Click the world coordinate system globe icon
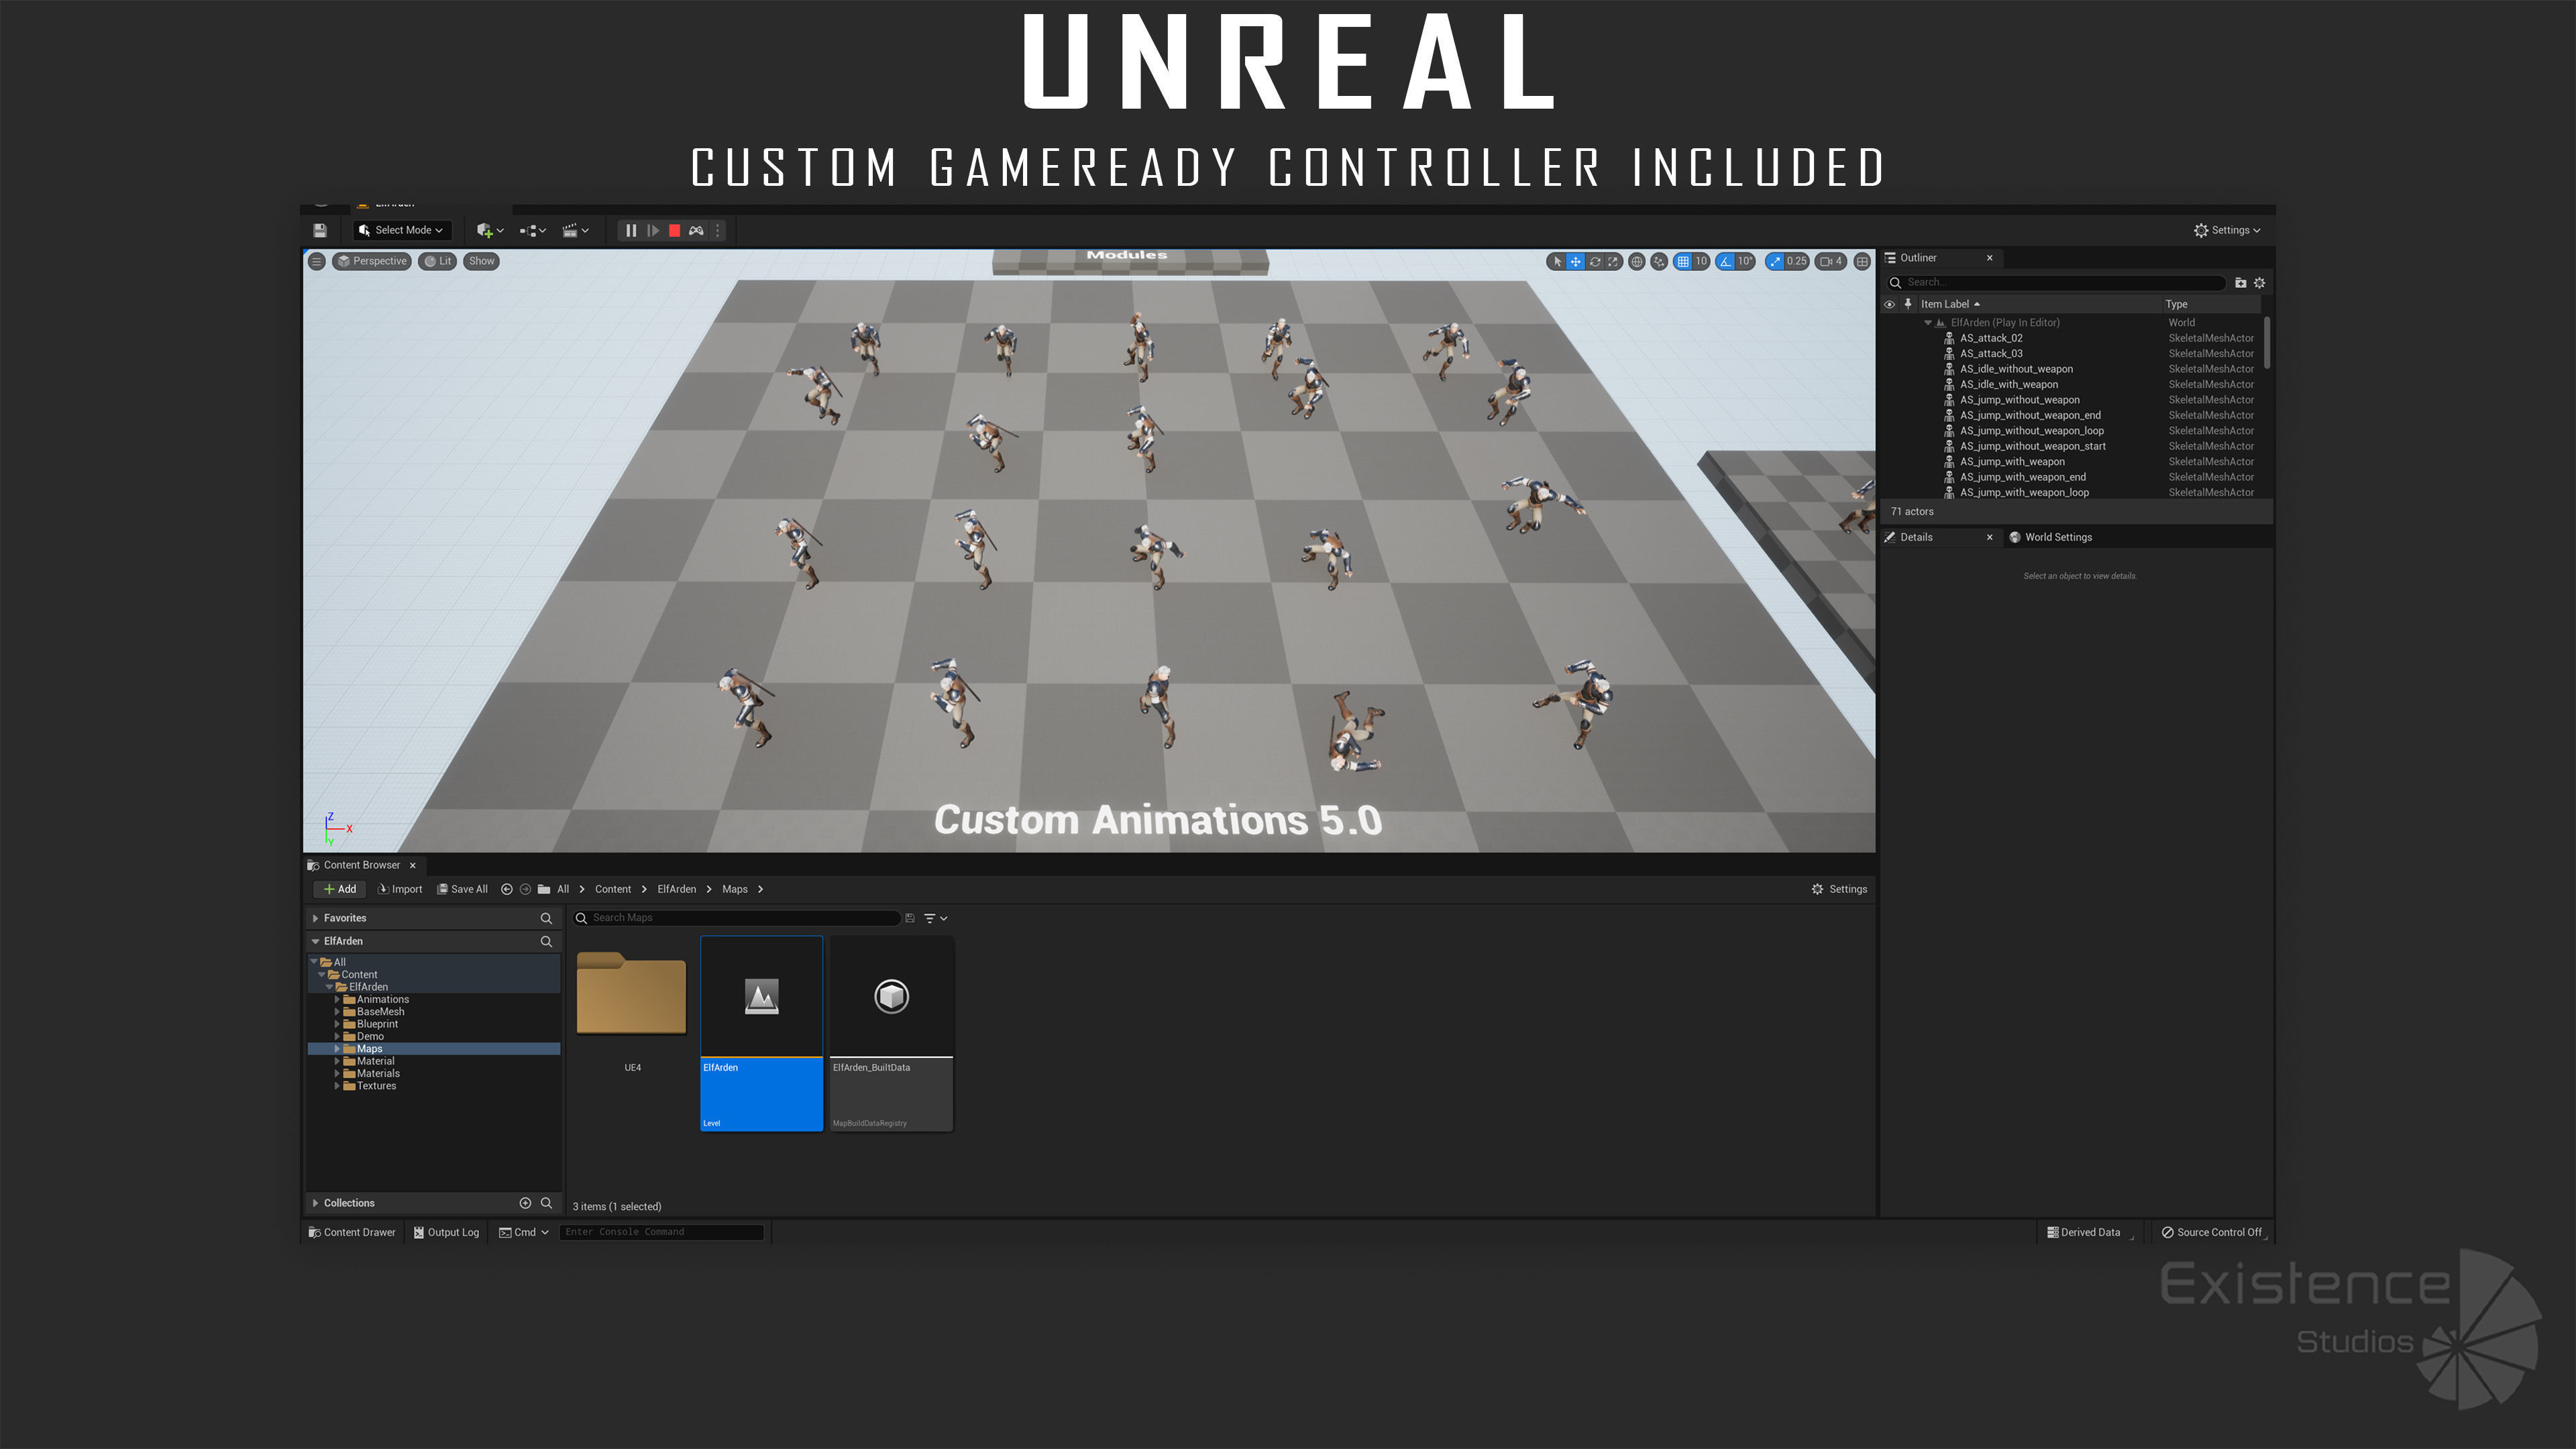Image resolution: width=2576 pixels, height=1449 pixels. point(1637,261)
